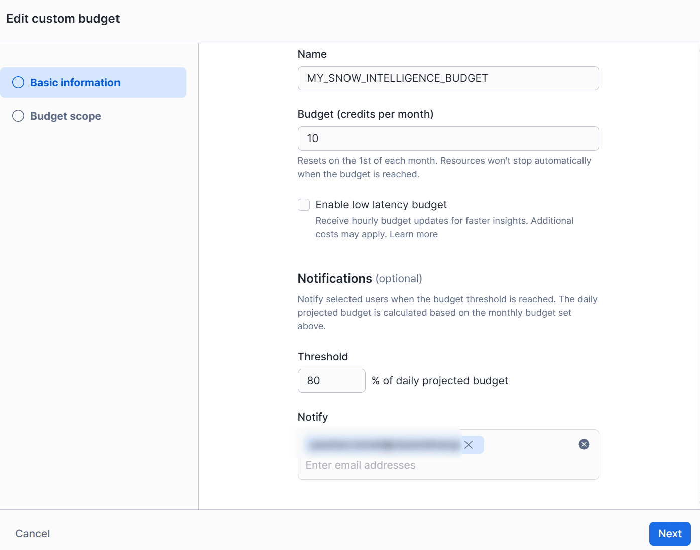Screen dimensions: 700x550
Task: Switch to the Budget scope section
Action: pos(66,116)
